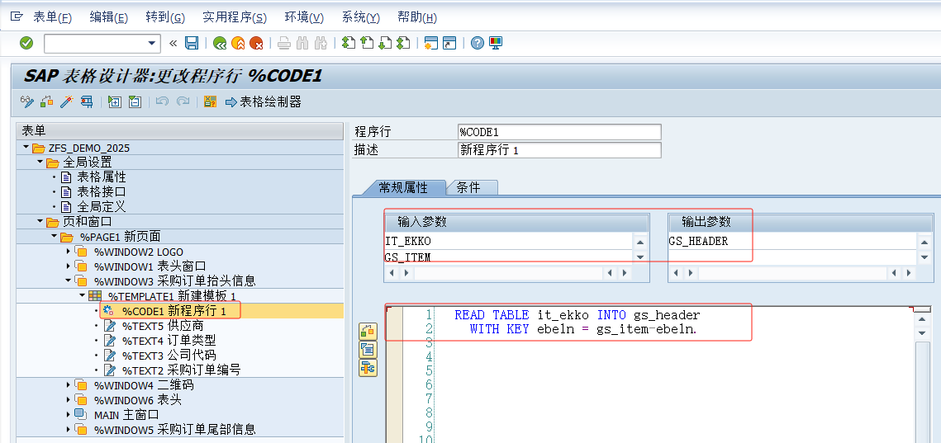
Task: Click the Find binoculars icon
Action: 302,43
